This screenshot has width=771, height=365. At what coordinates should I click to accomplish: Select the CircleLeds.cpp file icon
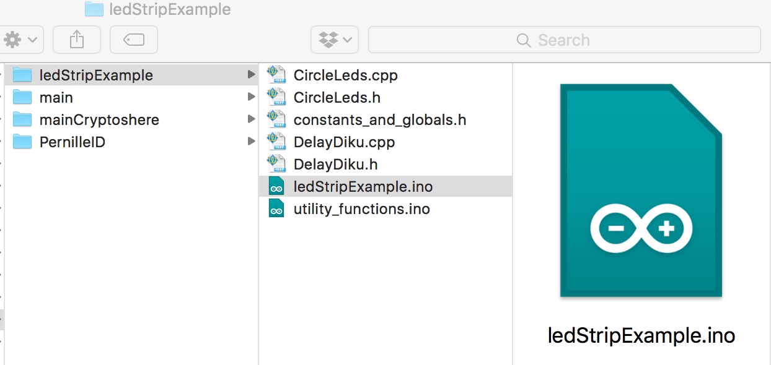[x=276, y=75]
